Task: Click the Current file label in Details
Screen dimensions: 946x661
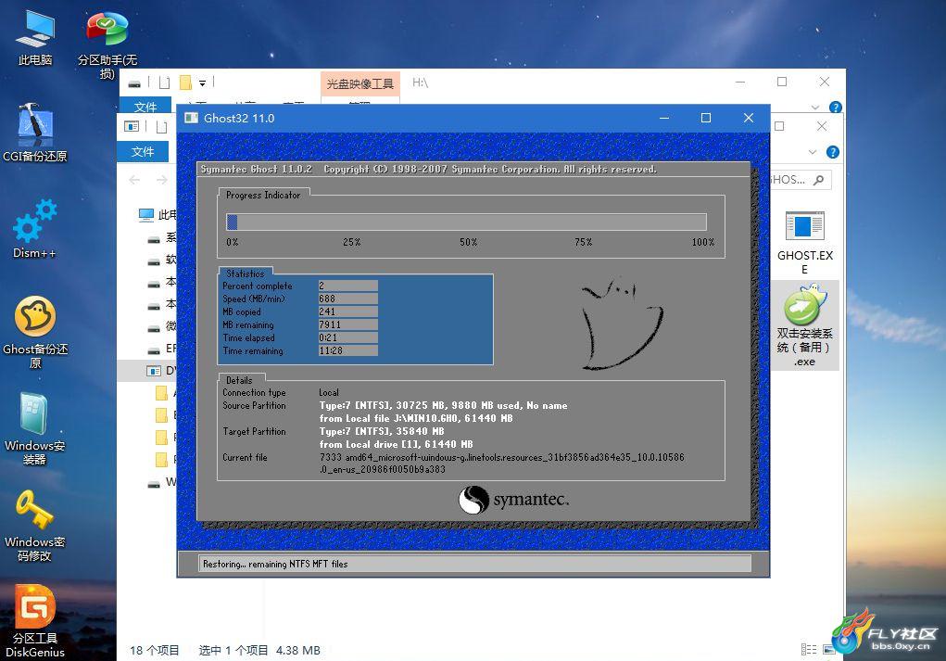Action: (x=245, y=458)
